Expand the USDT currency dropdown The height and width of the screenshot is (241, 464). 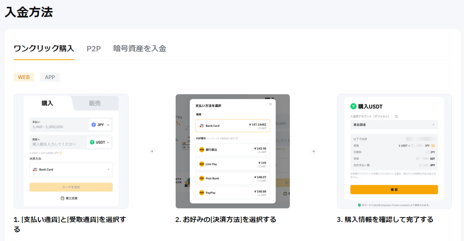pos(99,142)
